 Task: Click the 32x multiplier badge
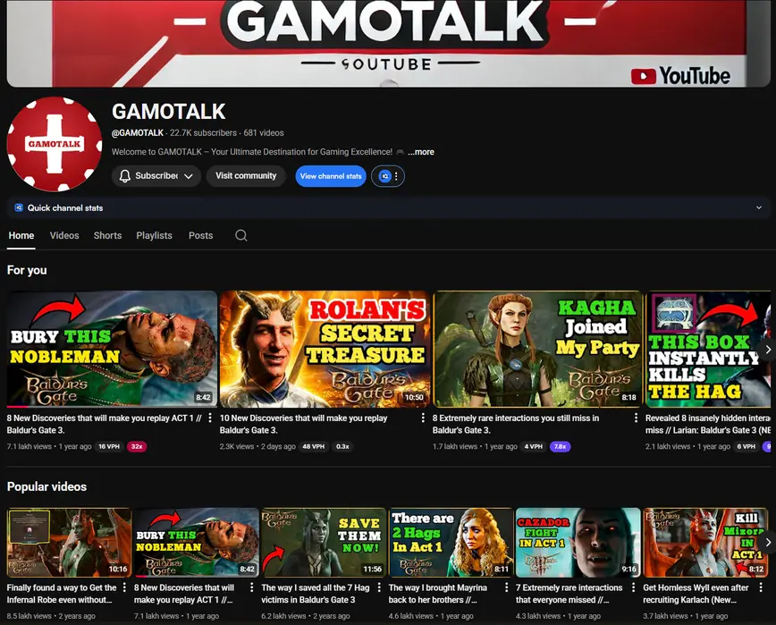(137, 446)
